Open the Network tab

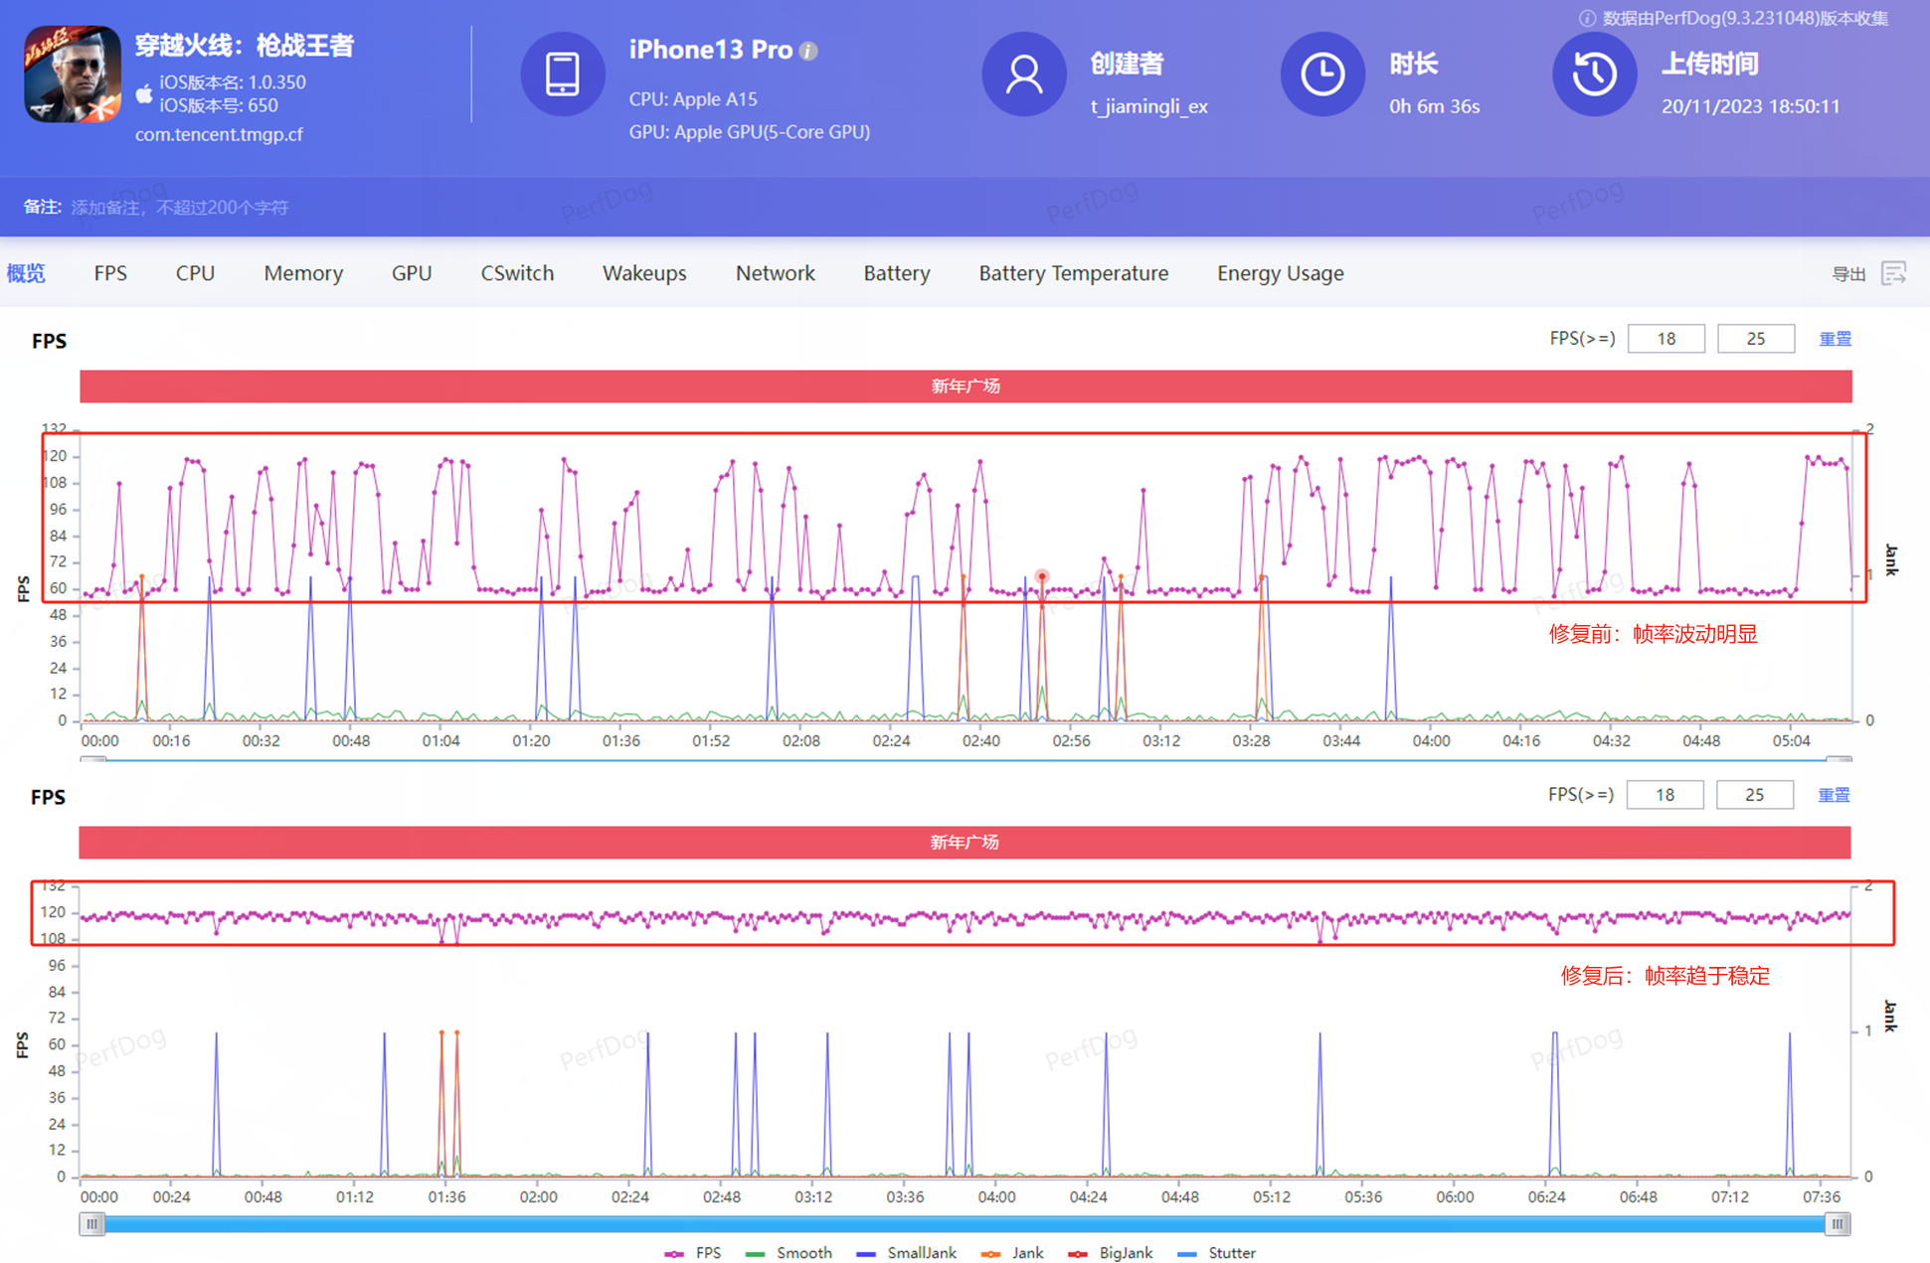tap(776, 273)
